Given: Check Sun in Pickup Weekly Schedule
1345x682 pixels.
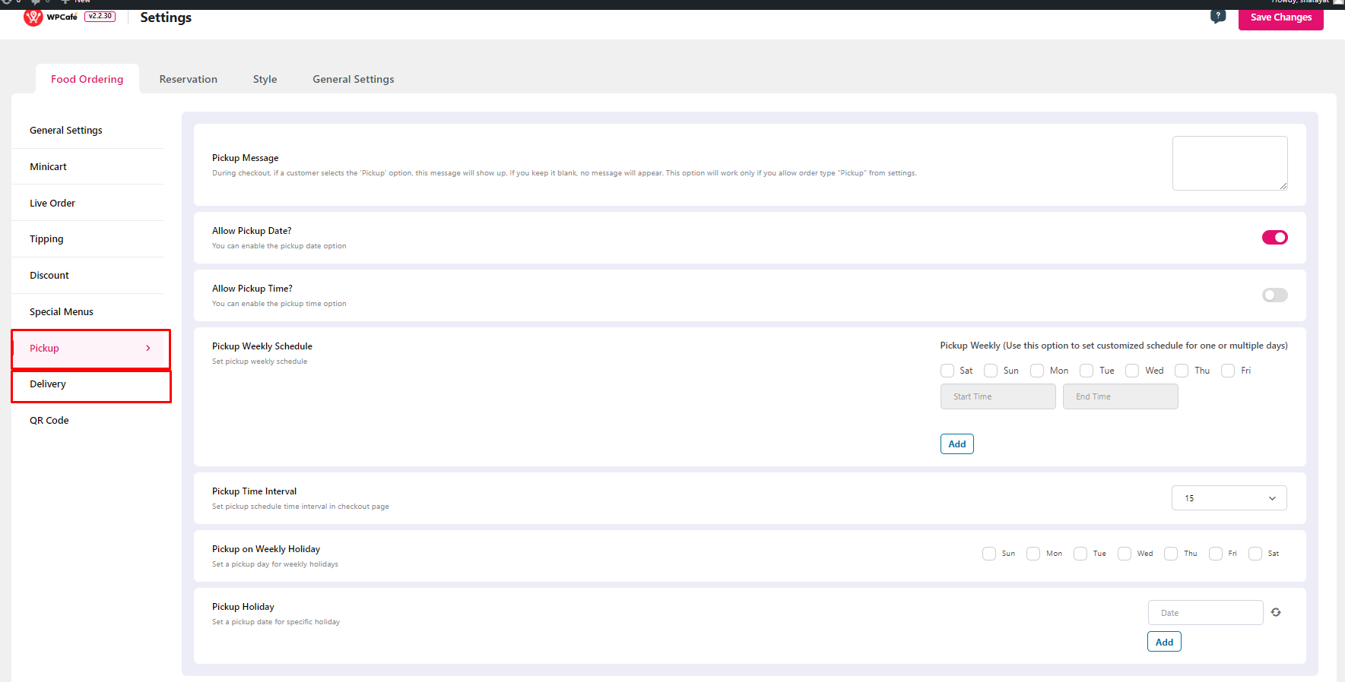Looking at the screenshot, I should point(991,371).
